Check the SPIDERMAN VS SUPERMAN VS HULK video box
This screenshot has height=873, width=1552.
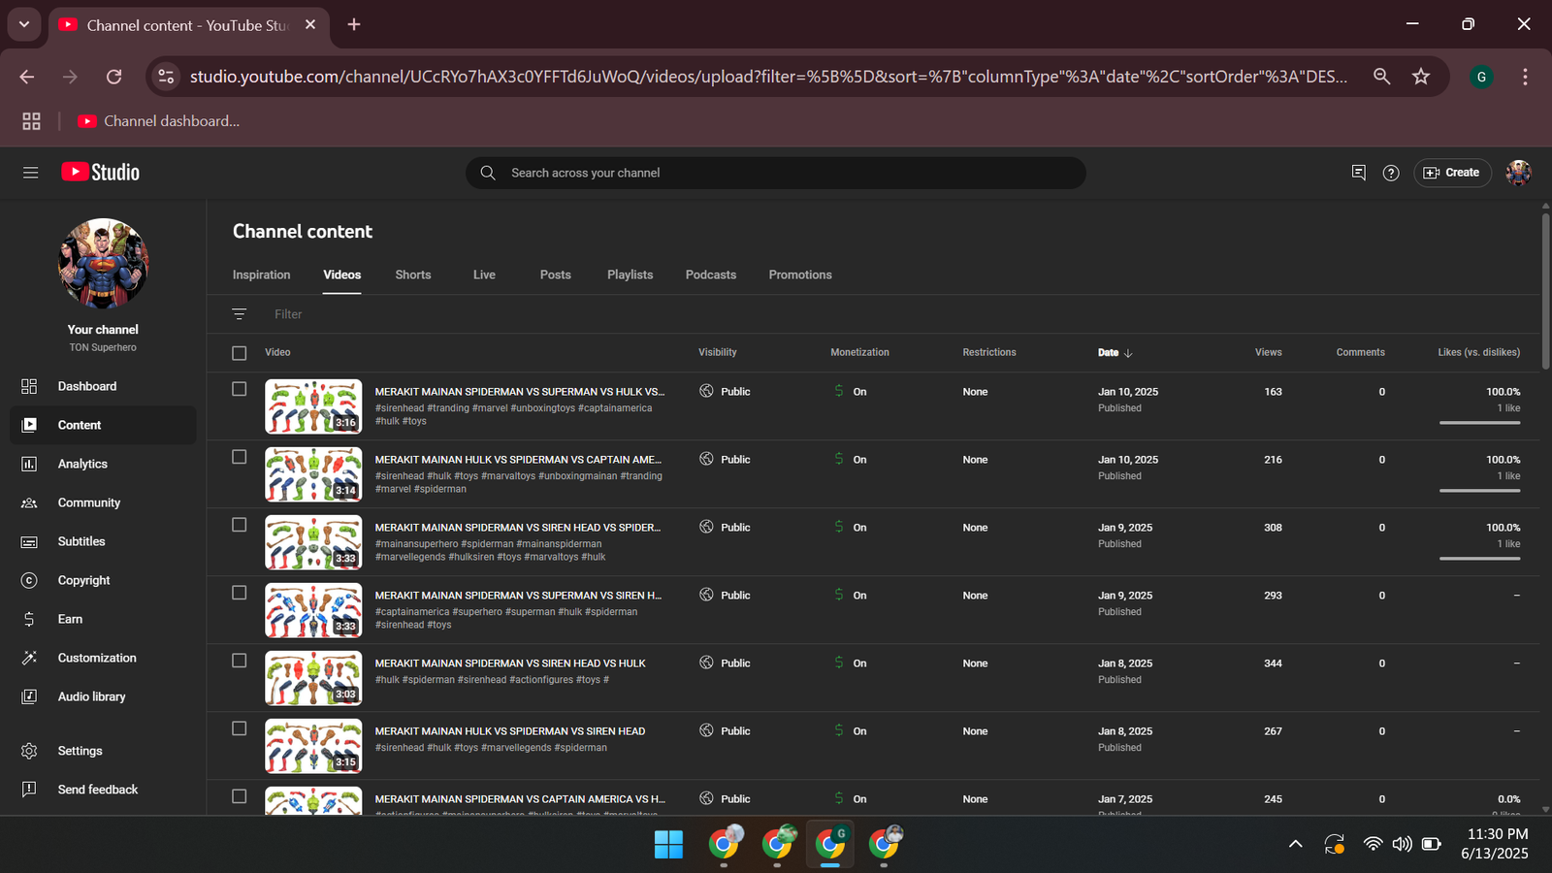tap(240, 389)
